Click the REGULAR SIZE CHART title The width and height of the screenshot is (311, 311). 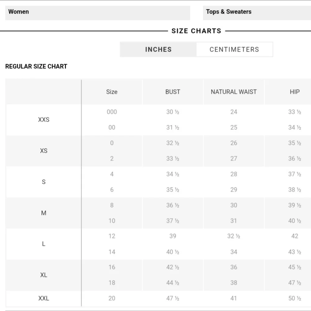click(x=36, y=67)
